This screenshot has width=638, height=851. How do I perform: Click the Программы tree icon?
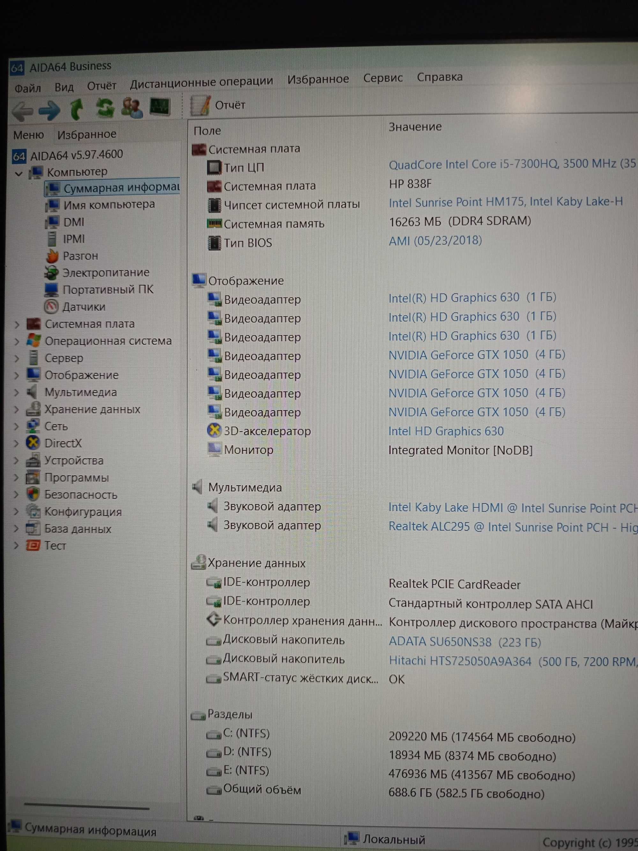pos(33,478)
